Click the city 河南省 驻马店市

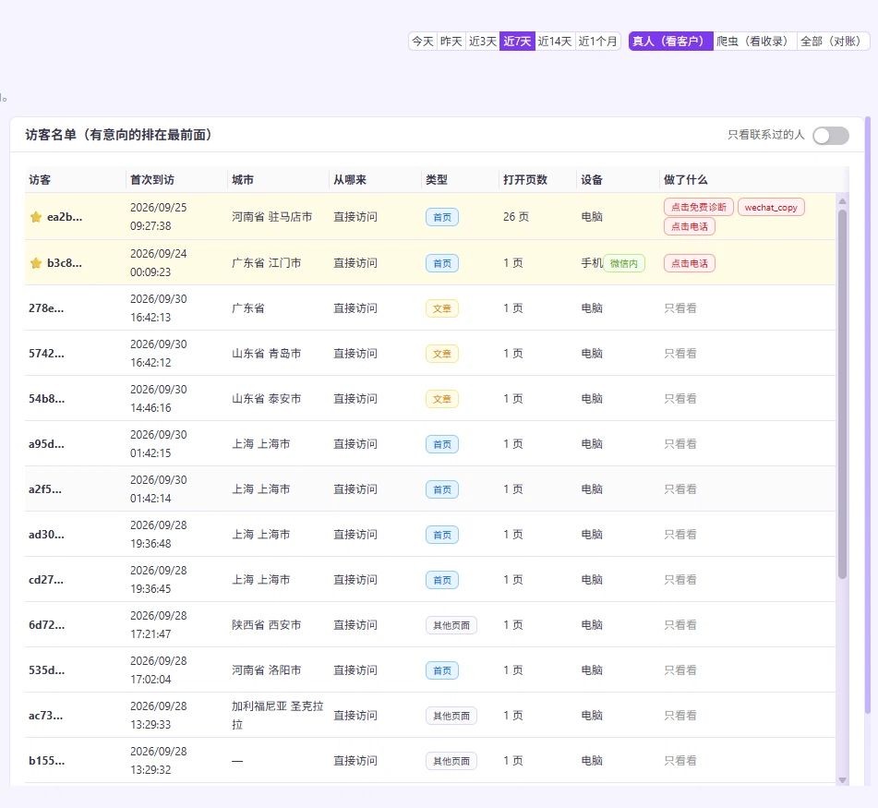(x=272, y=217)
